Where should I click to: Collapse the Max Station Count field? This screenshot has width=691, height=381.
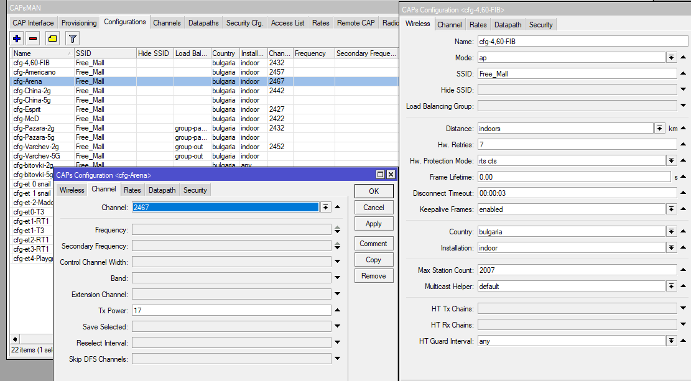tap(684, 270)
